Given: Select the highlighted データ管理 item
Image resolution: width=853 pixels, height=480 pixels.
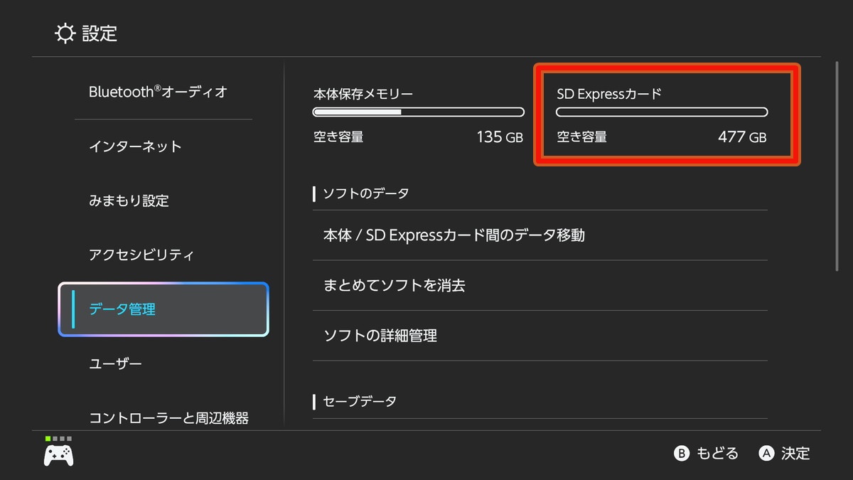Looking at the screenshot, I should [x=163, y=309].
